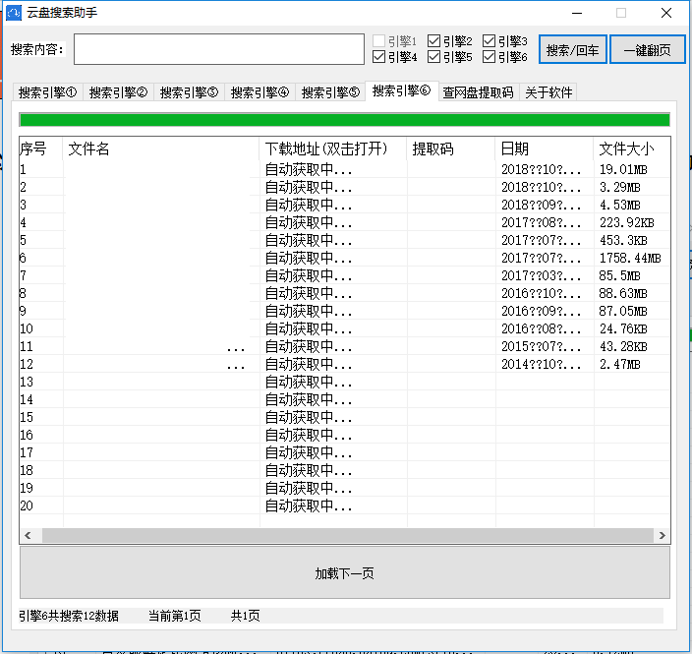Click the 引擎6共搜索12数据 status text
This screenshot has width=692, height=654.
tap(69, 616)
